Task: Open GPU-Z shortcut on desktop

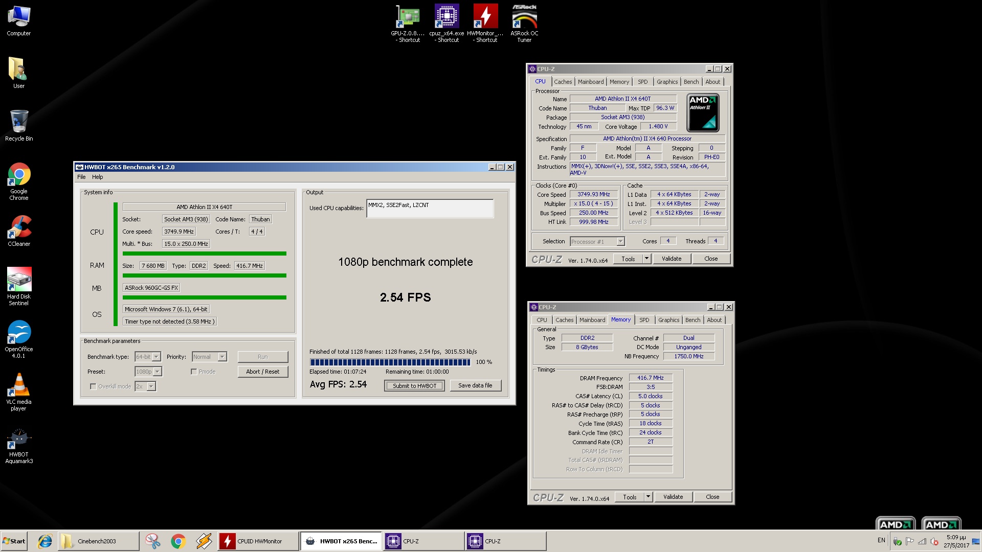Action: coord(408,24)
